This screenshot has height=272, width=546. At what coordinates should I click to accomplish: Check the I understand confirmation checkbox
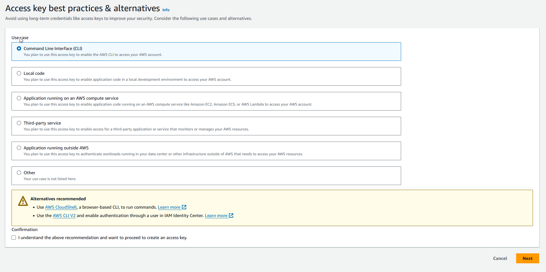pos(14,238)
